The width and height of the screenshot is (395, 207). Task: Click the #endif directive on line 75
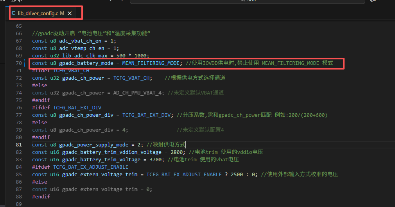coord(41,100)
